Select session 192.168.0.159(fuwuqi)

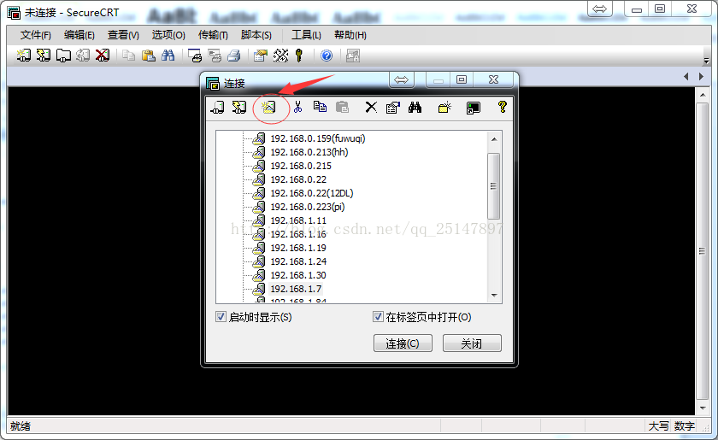318,138
